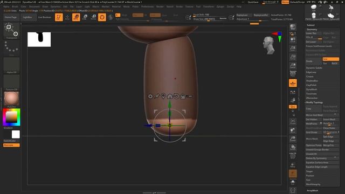Click the Zoom canvas icon

coord(293,48)
